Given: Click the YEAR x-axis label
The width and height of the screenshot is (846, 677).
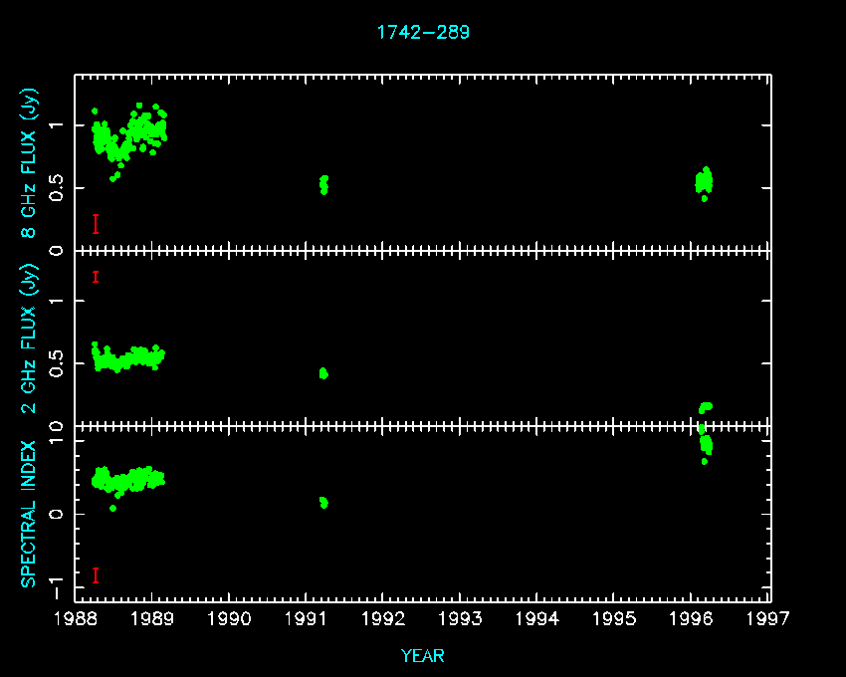Looking at the screenshot, I should 423,655.
